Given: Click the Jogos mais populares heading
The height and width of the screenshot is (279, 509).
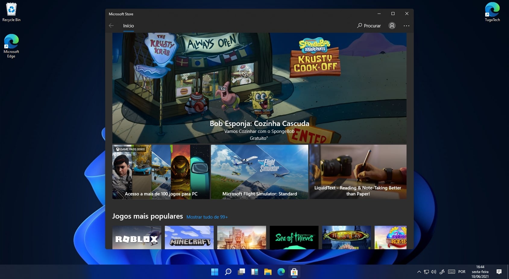Looking at the screenshot, I should [147, 216].
